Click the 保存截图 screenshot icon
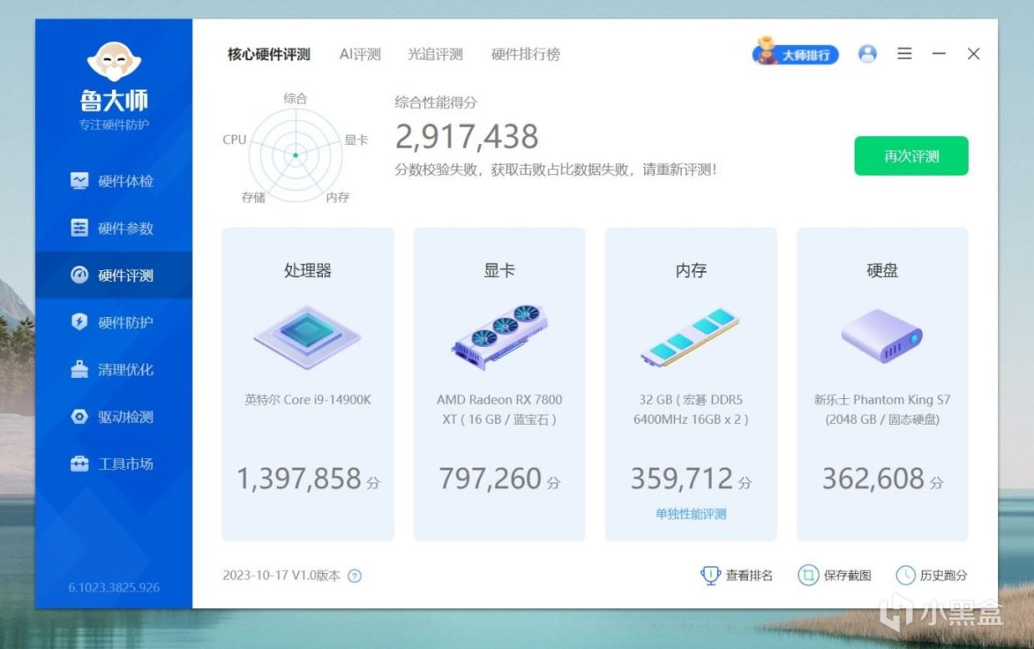 click(x=808, y=576)
